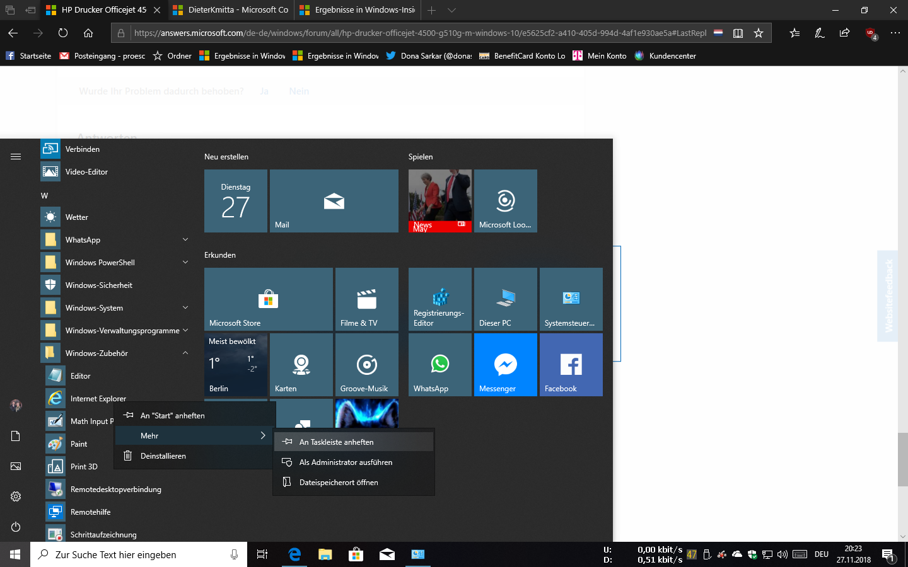Open the Edge settings and more menu
The width and height of the screenshot is (908, 567).
pyautogui.click(x=895, y=33)
